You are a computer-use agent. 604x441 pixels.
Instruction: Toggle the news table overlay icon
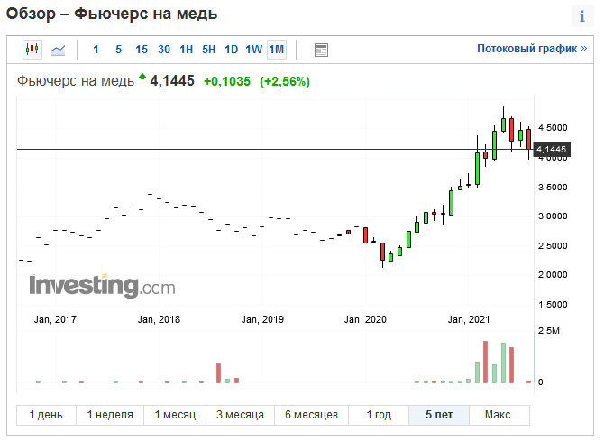click(321, 51)
